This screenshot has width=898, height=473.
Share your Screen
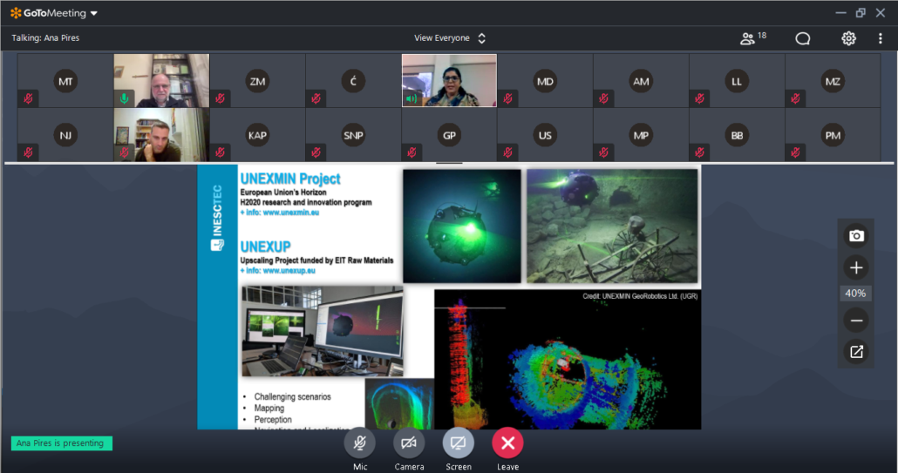(459, 443)
